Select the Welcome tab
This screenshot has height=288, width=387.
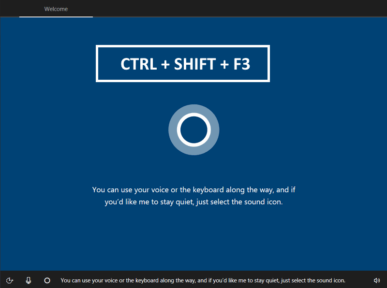coord(56,9)
